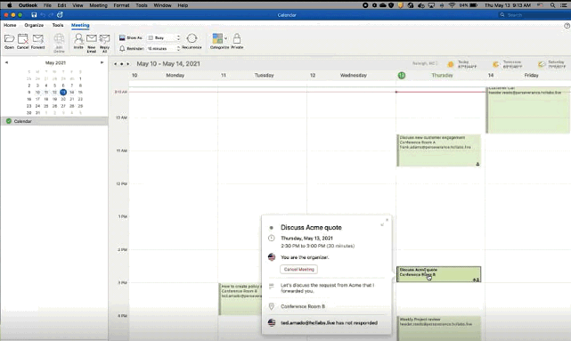Click the Invite people icon

[x=78, y=38]
